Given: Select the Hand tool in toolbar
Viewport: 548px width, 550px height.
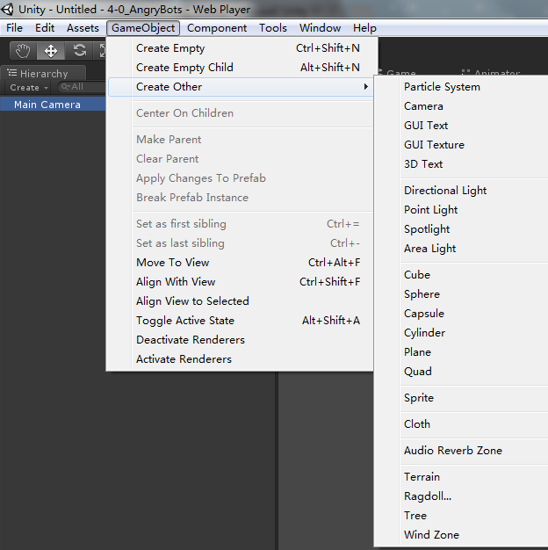Looking at the screenshot, I should pyautogui.click(x=23, y=51).
